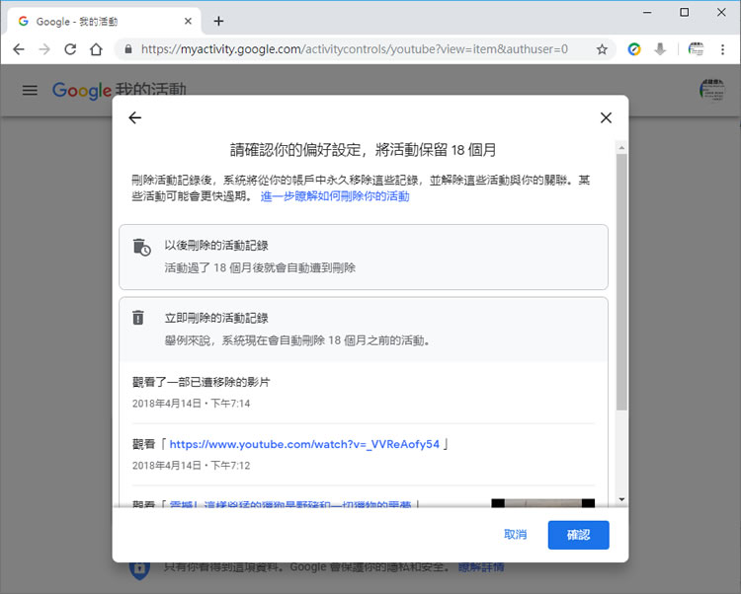Click 觀看了一部已遭移除的影片 entry
The height and width of the screenshot is (594, 741).
(201, 382)
